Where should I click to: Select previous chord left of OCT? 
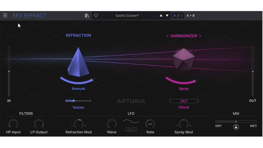(x=171, y=101)
